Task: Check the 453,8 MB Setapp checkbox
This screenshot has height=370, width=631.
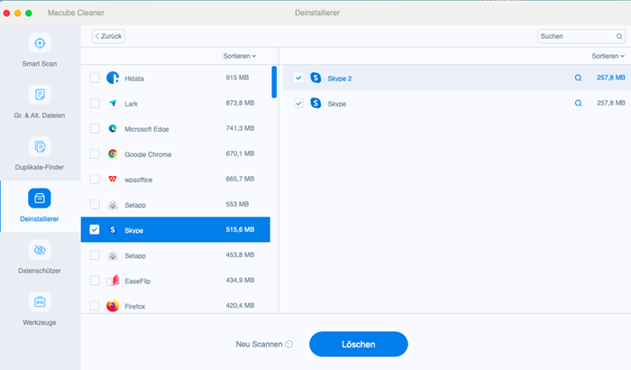Action: [x=95, y=255]
